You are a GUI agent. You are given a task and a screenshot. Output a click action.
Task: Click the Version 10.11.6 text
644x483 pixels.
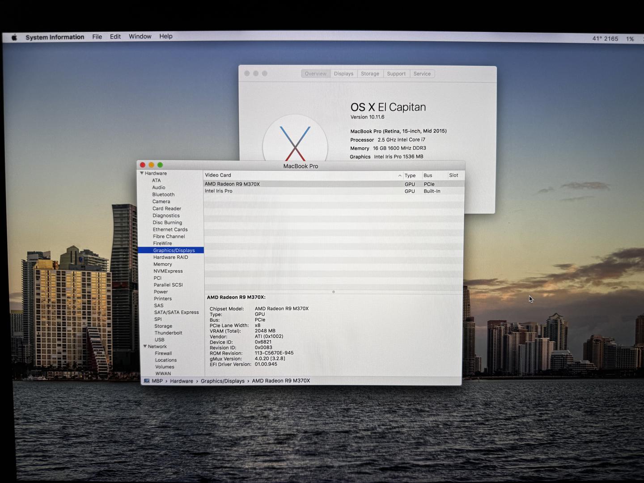[x=367, y=117]
